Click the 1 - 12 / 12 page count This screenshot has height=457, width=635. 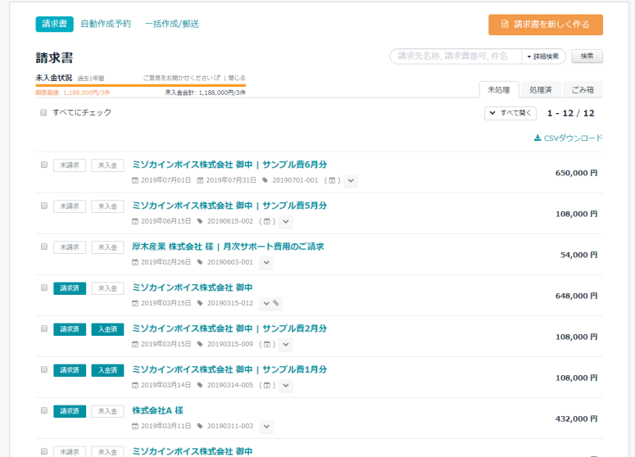pos(570,113)
